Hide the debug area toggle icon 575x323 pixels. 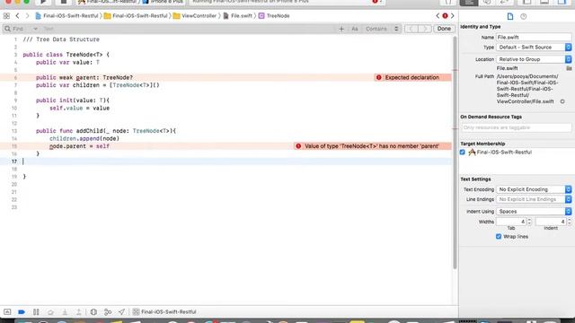tap(7, 311)
